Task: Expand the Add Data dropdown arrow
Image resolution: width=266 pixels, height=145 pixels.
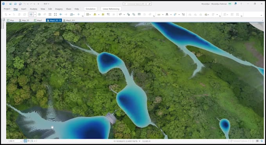Action: pyautogui.click(x=99, y=14)
